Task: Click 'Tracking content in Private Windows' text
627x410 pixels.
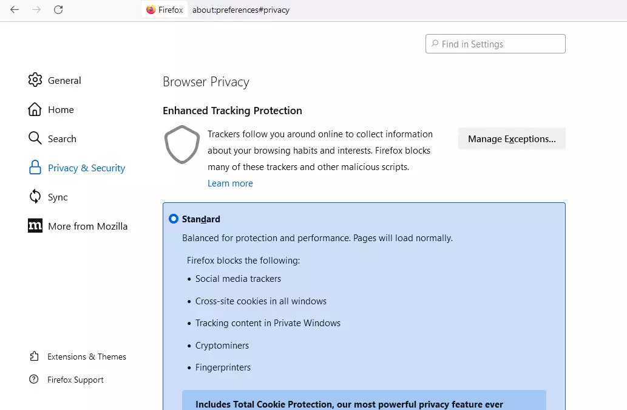Action: click(268, 323)
